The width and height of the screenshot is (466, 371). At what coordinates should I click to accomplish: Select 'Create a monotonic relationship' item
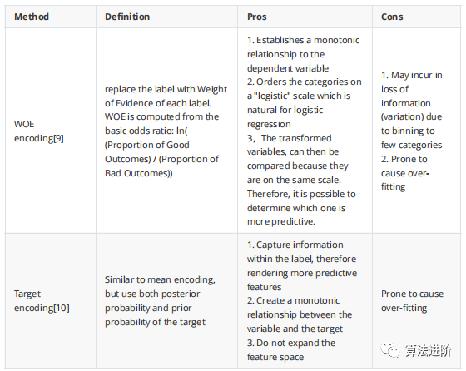coord(300,314)
